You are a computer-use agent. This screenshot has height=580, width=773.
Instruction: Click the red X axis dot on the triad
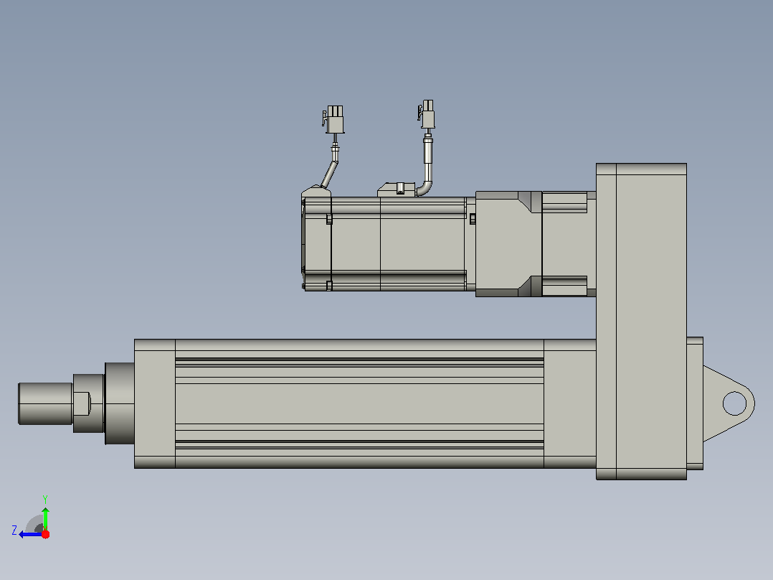(45, 534)
